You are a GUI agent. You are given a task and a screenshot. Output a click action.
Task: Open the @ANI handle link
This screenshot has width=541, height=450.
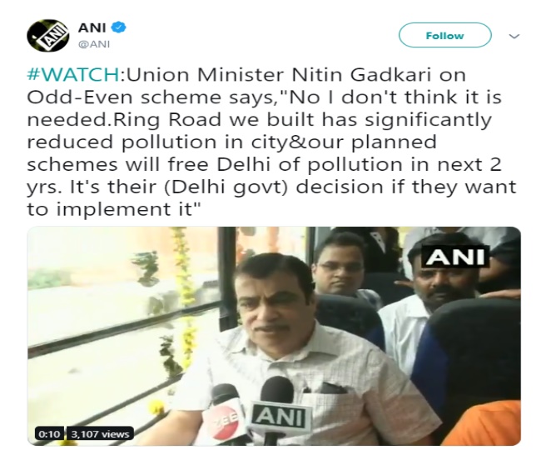94,44
